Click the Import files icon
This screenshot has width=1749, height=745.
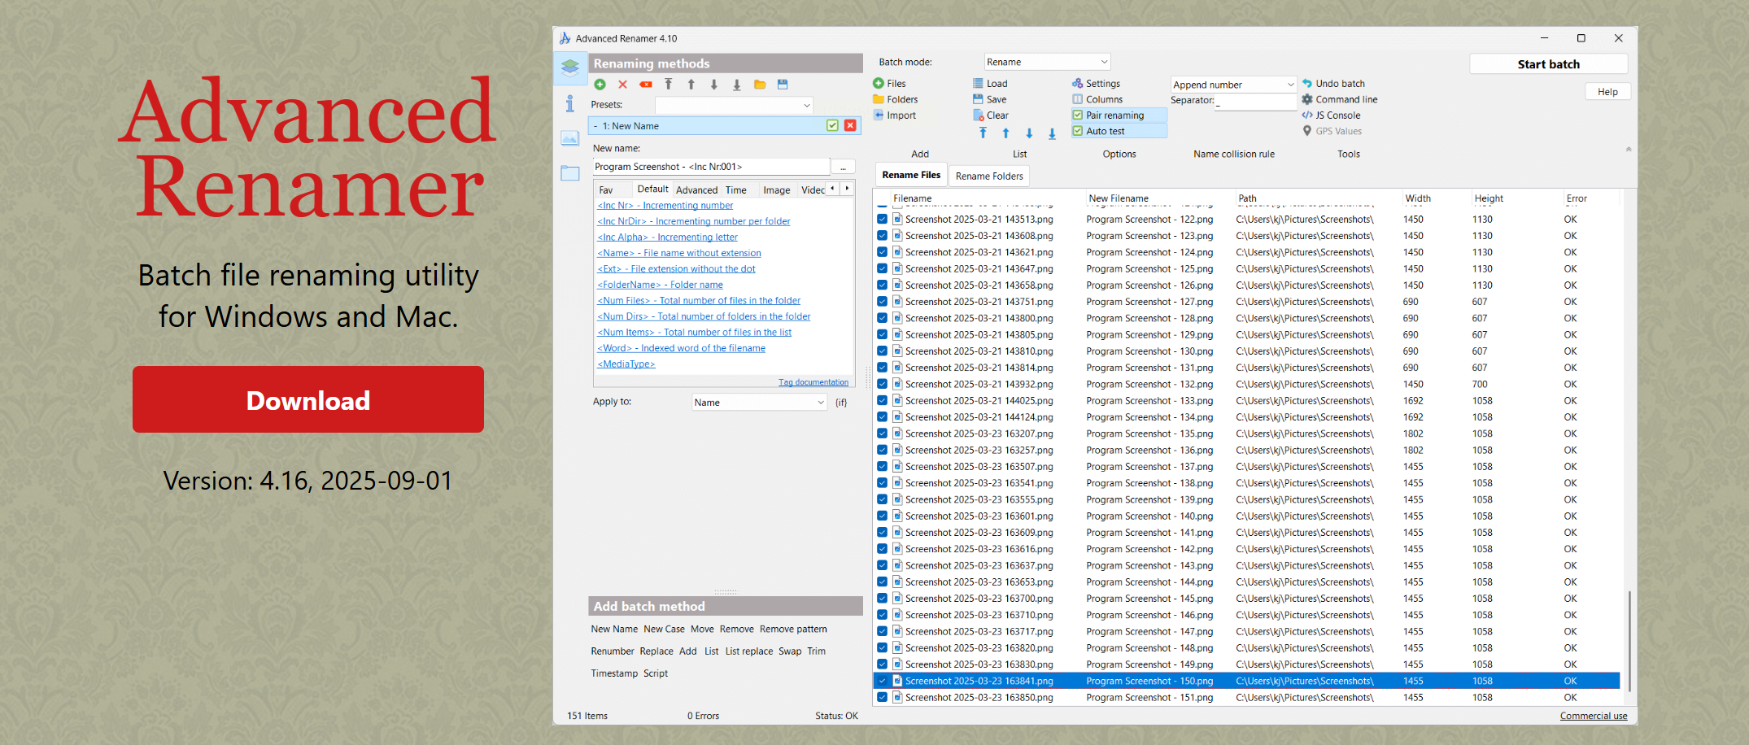click(879, 115)
